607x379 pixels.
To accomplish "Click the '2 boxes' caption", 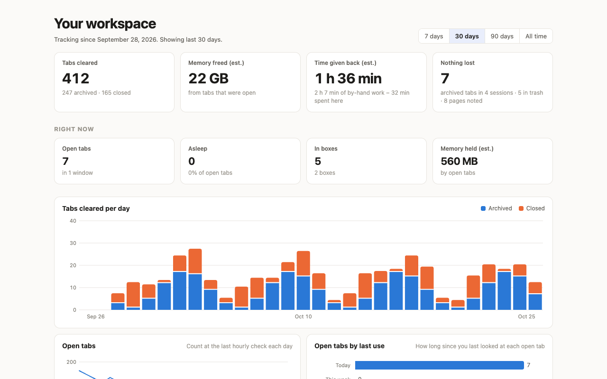I will pyautogui.click(x=325, y=173).
